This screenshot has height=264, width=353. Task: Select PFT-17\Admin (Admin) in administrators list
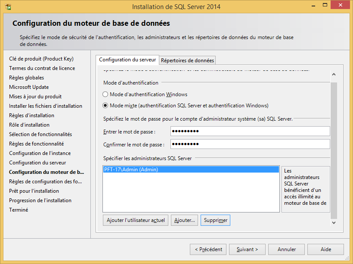(191, 170)
